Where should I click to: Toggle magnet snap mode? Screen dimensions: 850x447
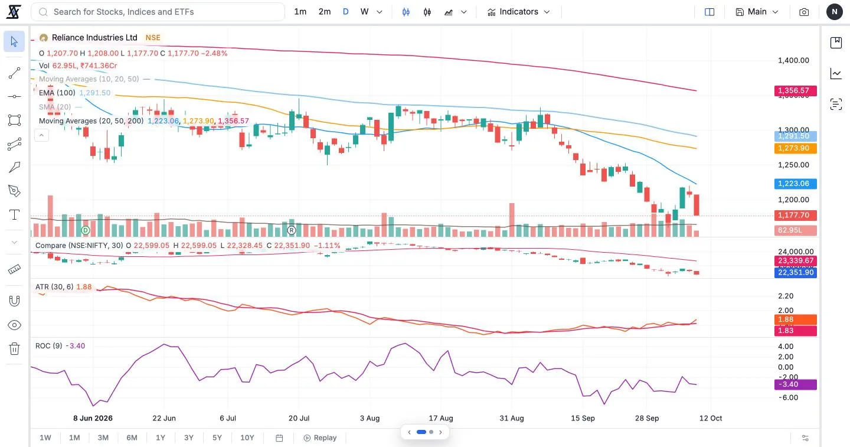pos(14,301)
